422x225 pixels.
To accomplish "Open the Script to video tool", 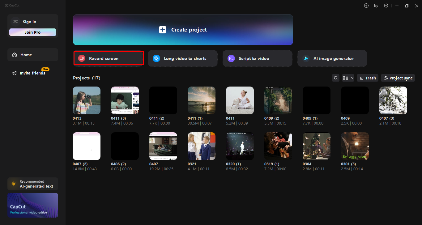I will click(258, 58).
